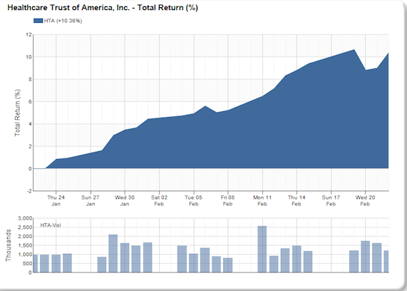Click the HTA (+10.36%) legend label

[63, 21]
